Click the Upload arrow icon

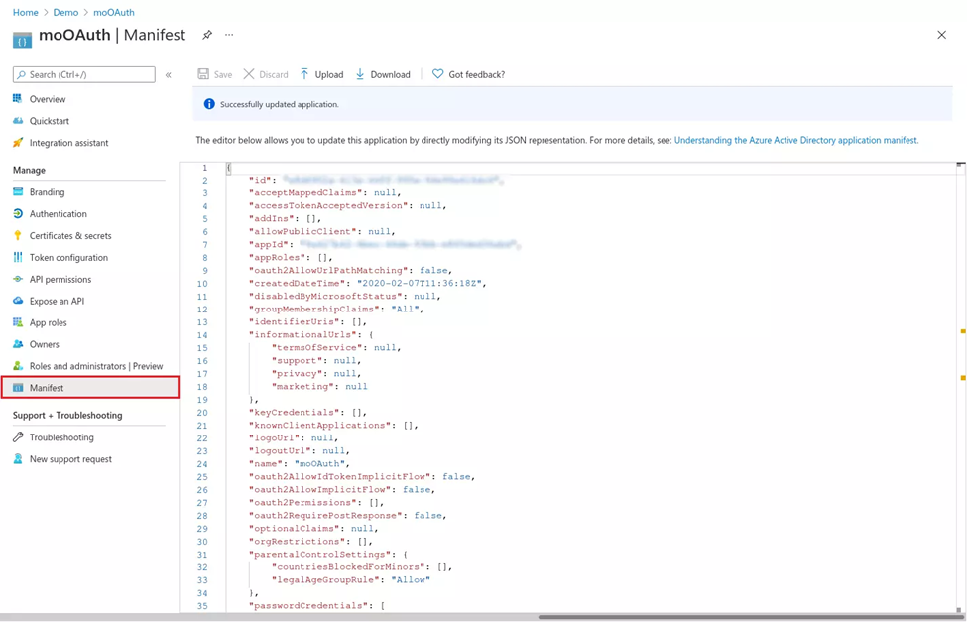point(304,74)
